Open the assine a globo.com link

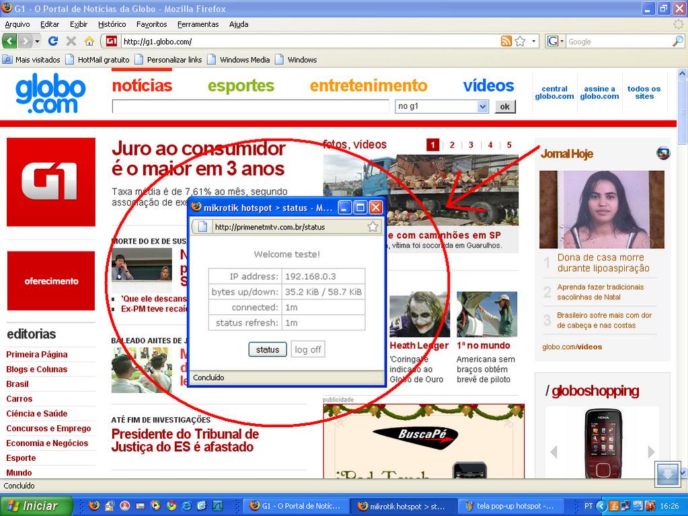click(599, 93)
